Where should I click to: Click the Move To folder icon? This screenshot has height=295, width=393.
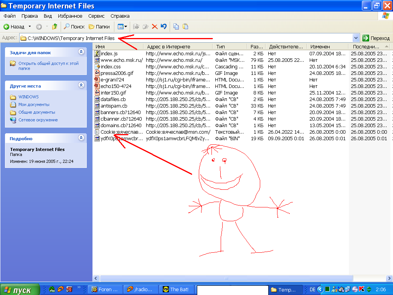click(136, 27)
